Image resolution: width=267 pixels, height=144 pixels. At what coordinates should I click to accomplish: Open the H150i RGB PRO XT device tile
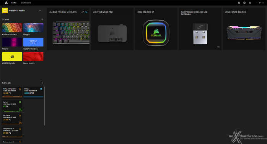[156, 29]
